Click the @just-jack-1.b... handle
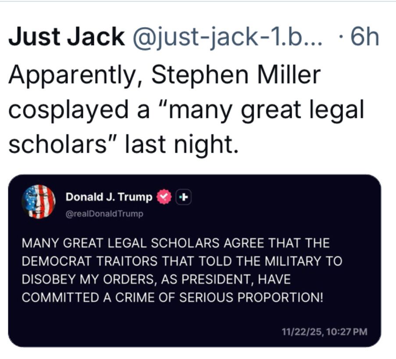Screen dimensions: 396x359 (x=228, y=37)
